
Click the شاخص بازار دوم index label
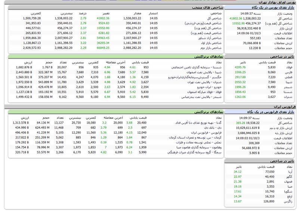[x=211, y=48]
